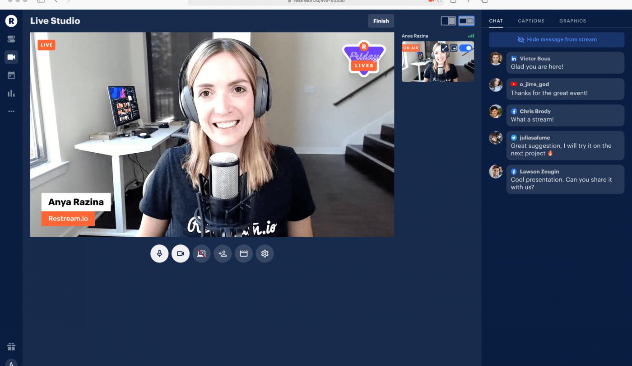Click the add guest icon
The image size is (632, 366).
point(223,253)
